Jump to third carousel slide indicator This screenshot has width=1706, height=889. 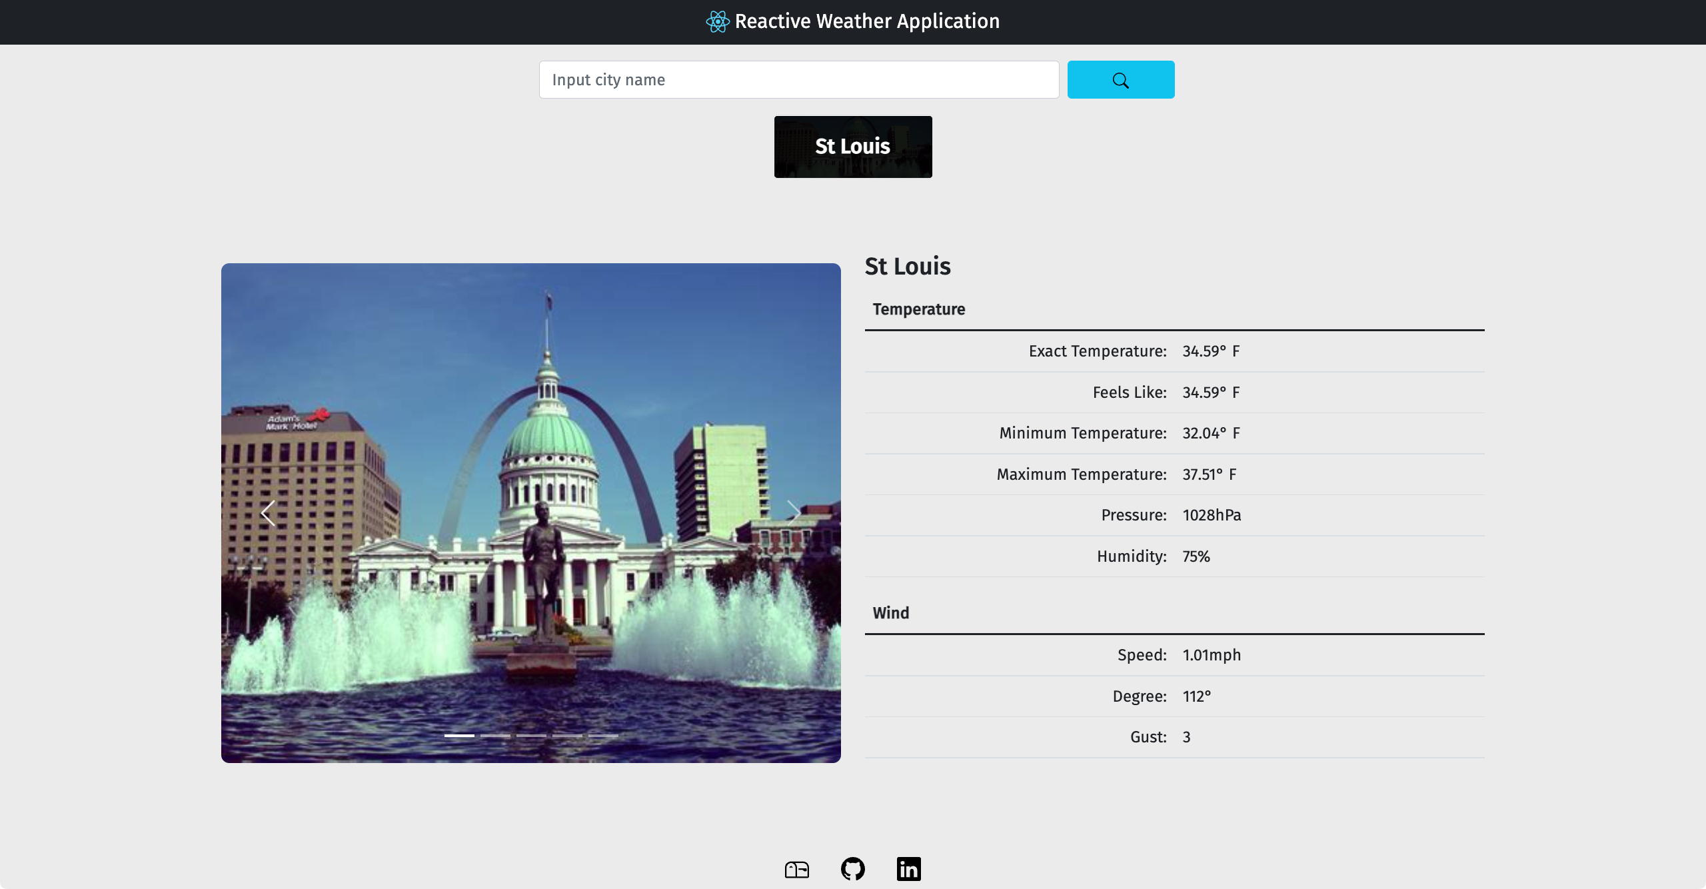(531, 735)
